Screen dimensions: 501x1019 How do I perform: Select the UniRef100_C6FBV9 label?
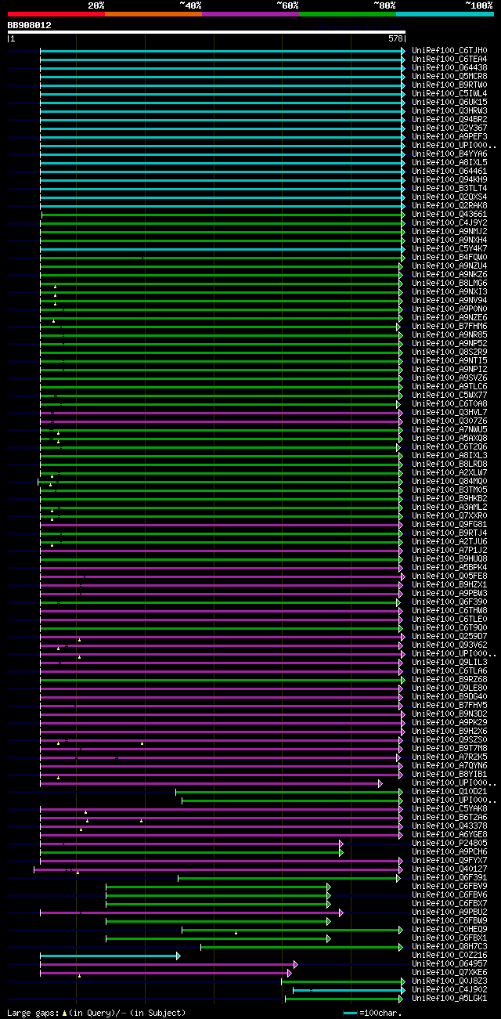(449, 886)
